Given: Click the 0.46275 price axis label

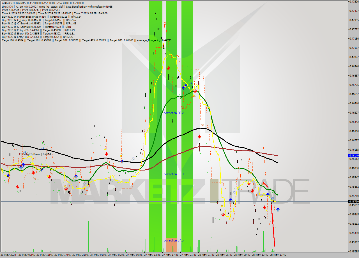Looking at the screenshot, I should pyautogui.click(x=354, y=140).
